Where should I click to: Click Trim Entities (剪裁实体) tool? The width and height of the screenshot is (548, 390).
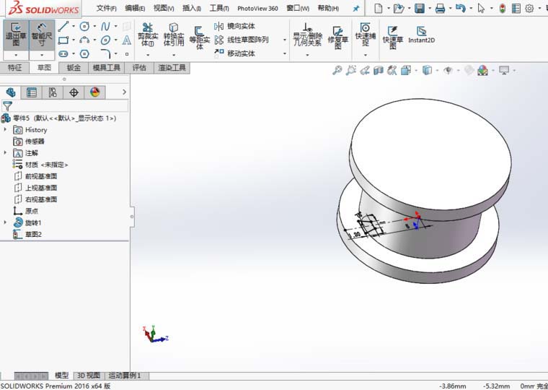click(148, 35)
